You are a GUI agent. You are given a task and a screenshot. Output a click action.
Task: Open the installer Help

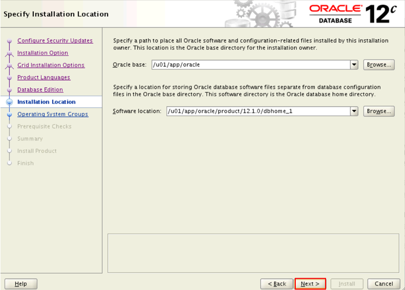[x=20, y=284]
